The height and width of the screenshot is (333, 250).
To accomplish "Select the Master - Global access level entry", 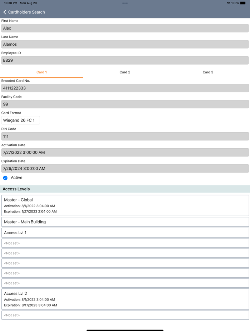I will [x=125, y=205].
